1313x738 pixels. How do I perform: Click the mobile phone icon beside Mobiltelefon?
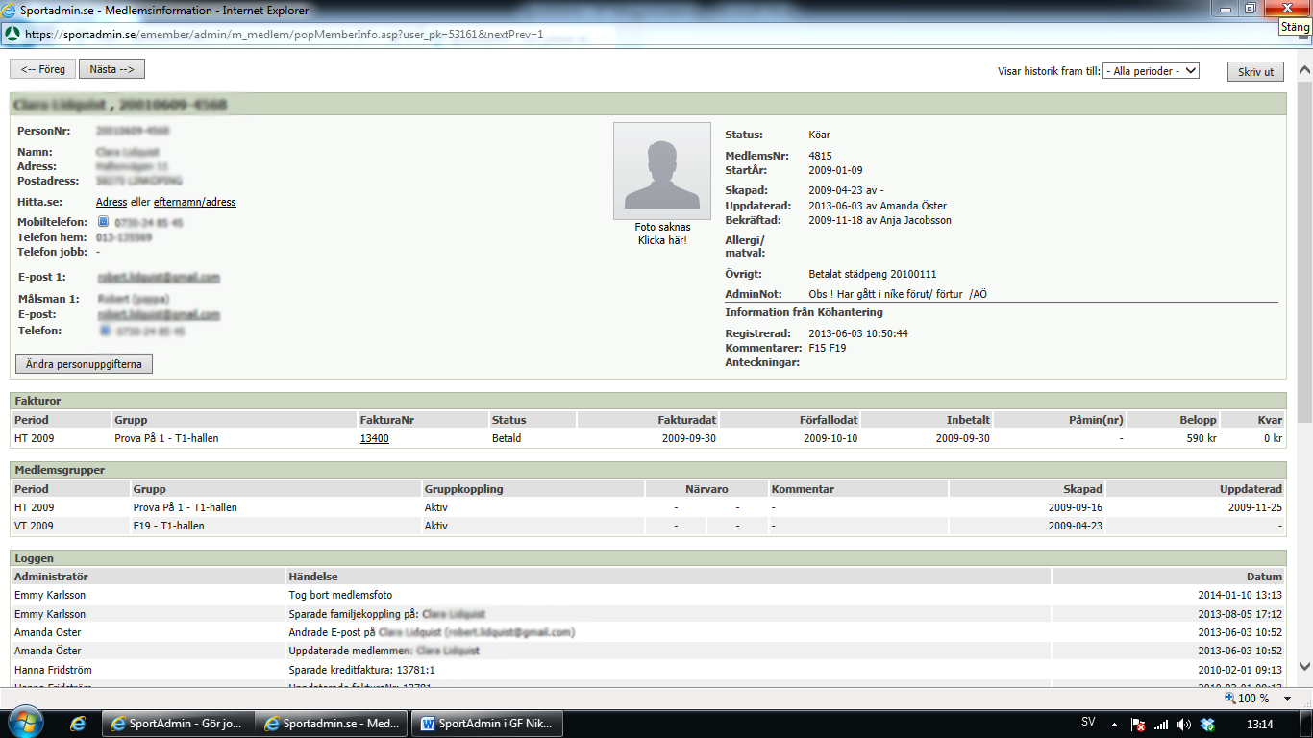click(x=104, y=222)
